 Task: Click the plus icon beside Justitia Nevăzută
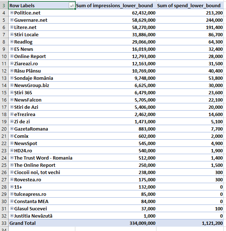click(12, 216)
